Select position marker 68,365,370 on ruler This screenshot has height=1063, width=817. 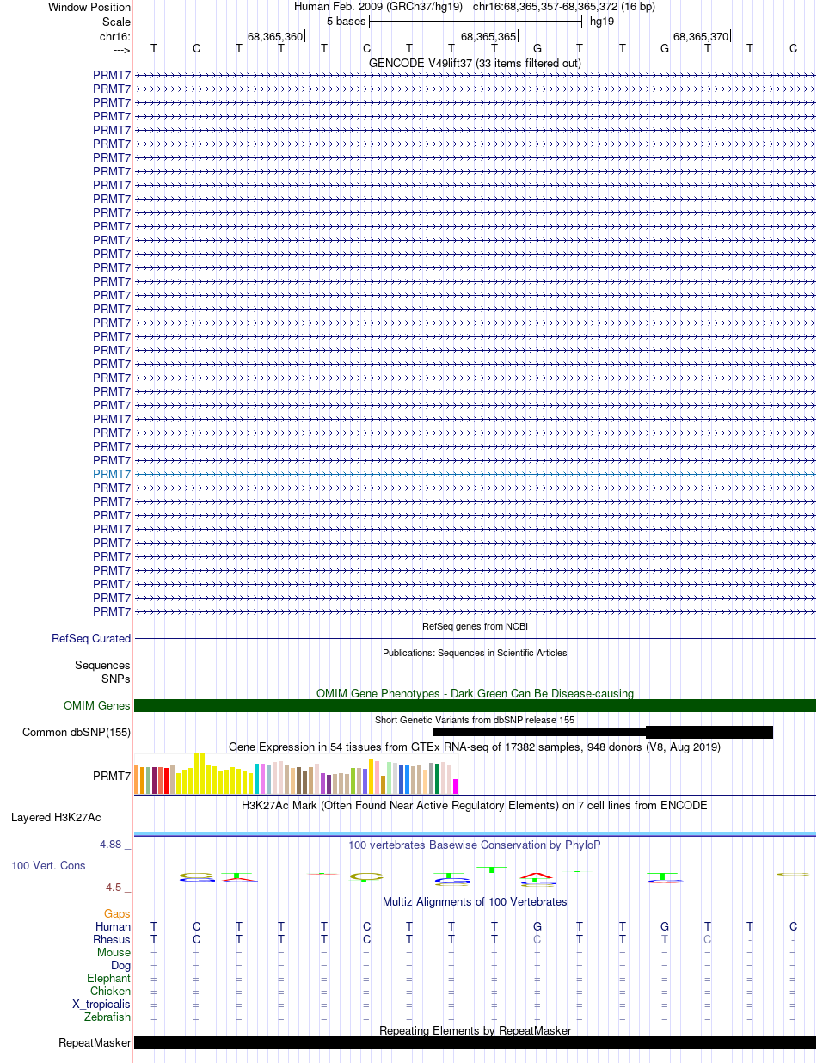click(x=701, y=37)
